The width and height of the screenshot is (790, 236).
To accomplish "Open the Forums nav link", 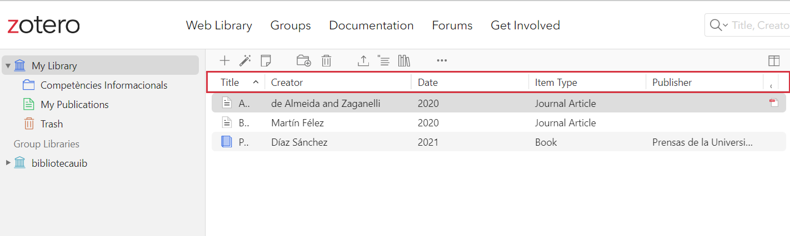I will [x=452, y=25].
